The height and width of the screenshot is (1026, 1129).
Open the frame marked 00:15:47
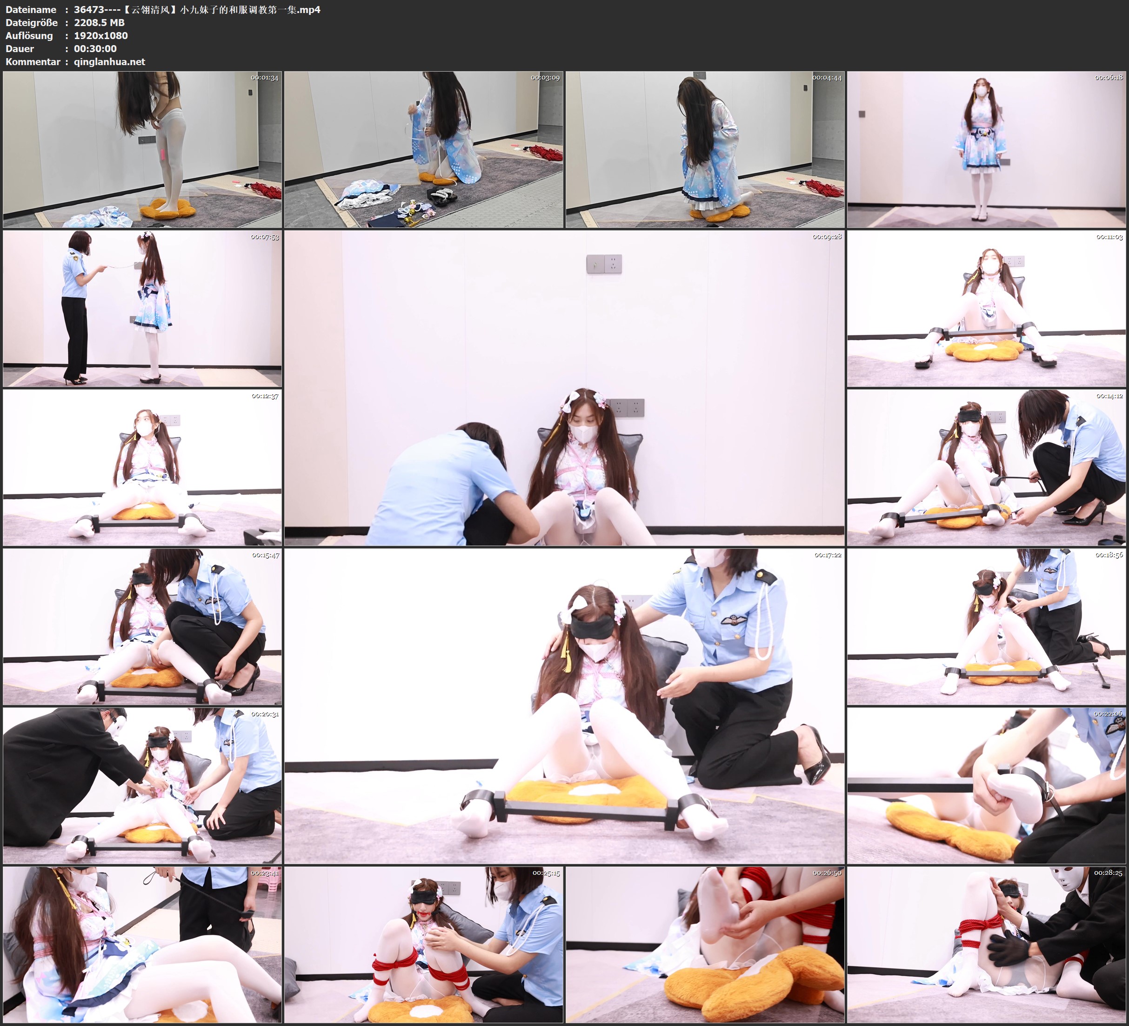pyautogui.click(x=142, y=626)
